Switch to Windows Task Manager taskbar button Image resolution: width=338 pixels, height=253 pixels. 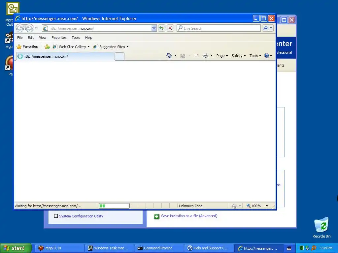click(109, 248)
